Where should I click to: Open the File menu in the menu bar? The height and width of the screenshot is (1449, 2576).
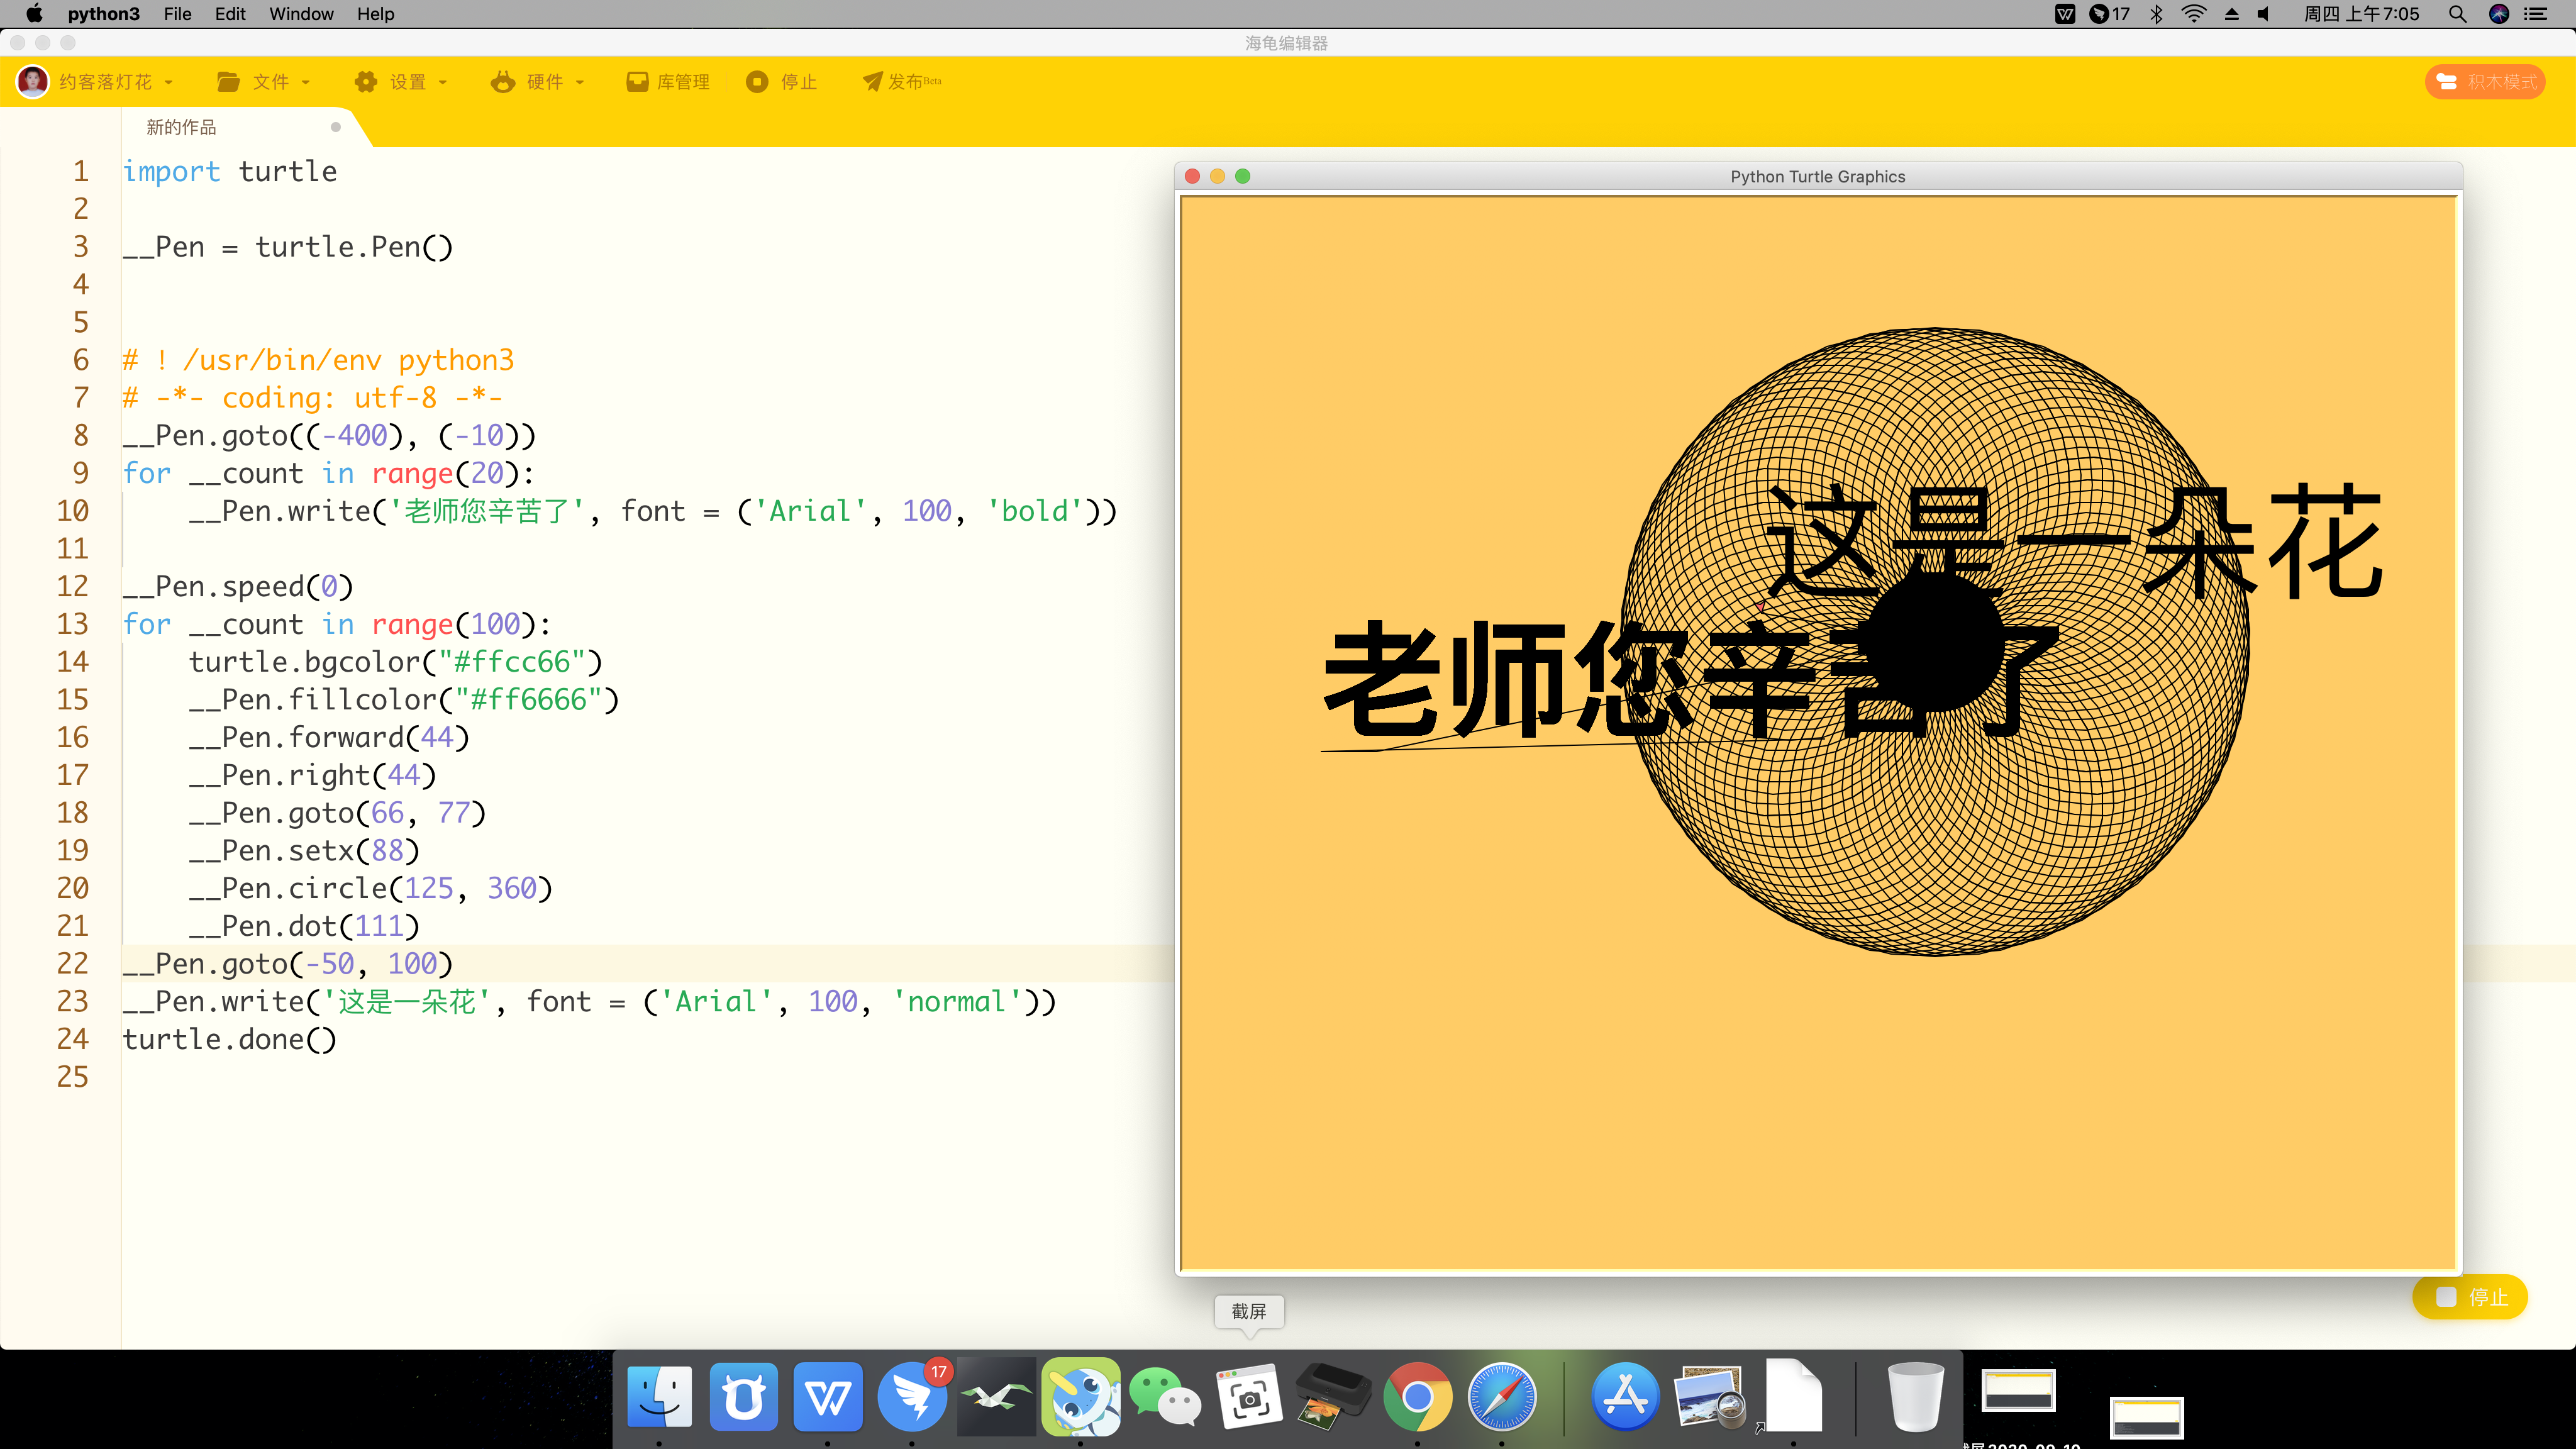[178, 14]
